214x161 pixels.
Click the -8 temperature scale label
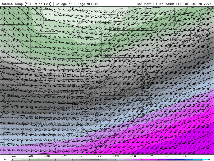point(167,156)
